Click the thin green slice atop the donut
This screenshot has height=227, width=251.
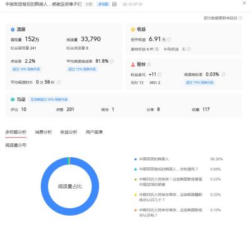tap(68, 161)
